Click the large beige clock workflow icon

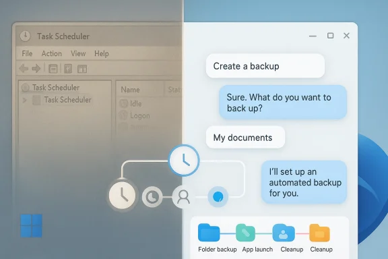click(122, 195)
